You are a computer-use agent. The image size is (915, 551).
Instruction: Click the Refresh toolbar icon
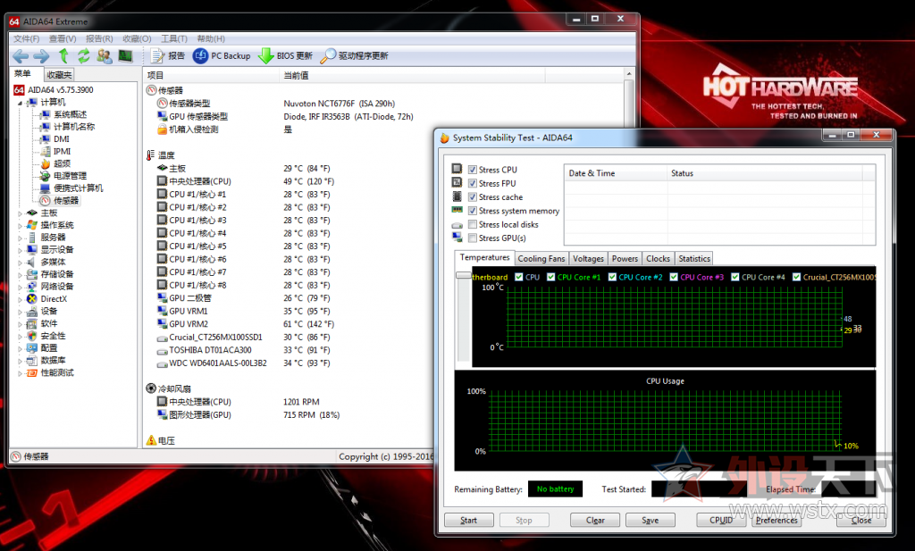pyautogui.click(x=84, y=56)
